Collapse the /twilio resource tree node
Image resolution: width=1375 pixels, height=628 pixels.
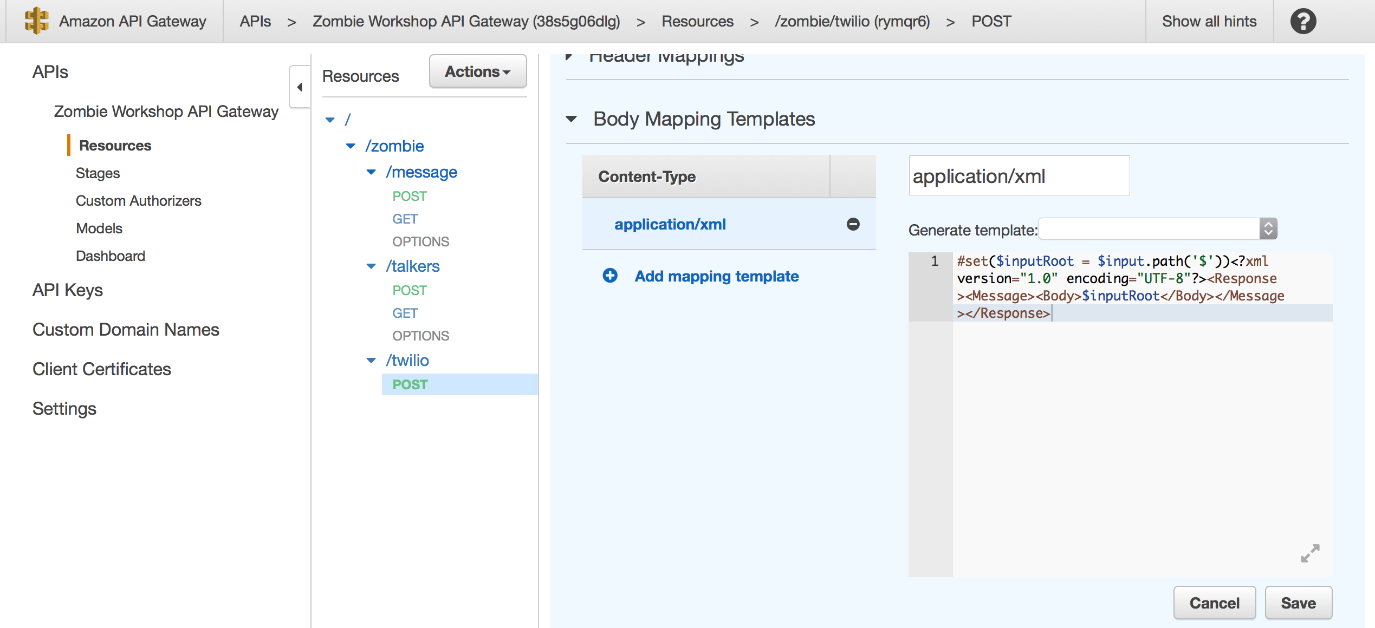pyautogui.click(x=371, y=361)
